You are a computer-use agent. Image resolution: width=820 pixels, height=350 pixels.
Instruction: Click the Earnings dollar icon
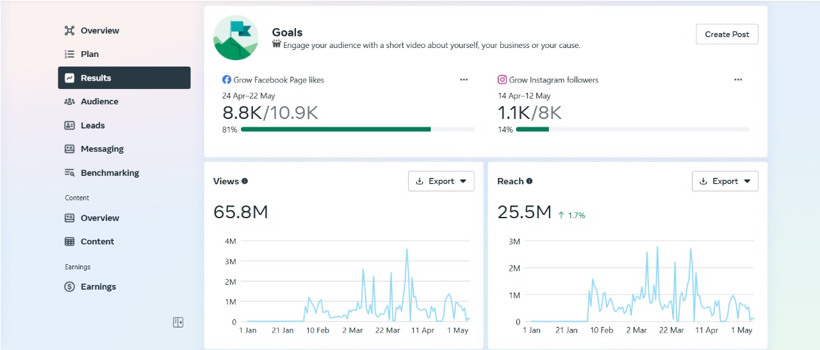pyautogui.click(x=70, y=287)
